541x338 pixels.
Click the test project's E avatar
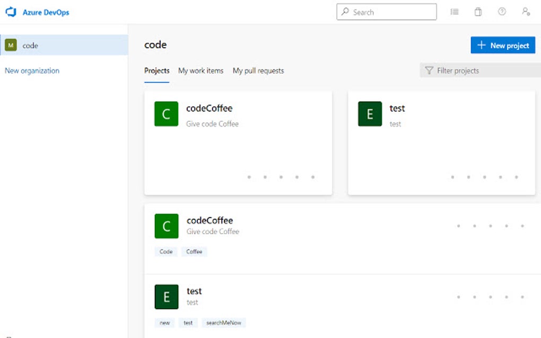pos(369,113)
